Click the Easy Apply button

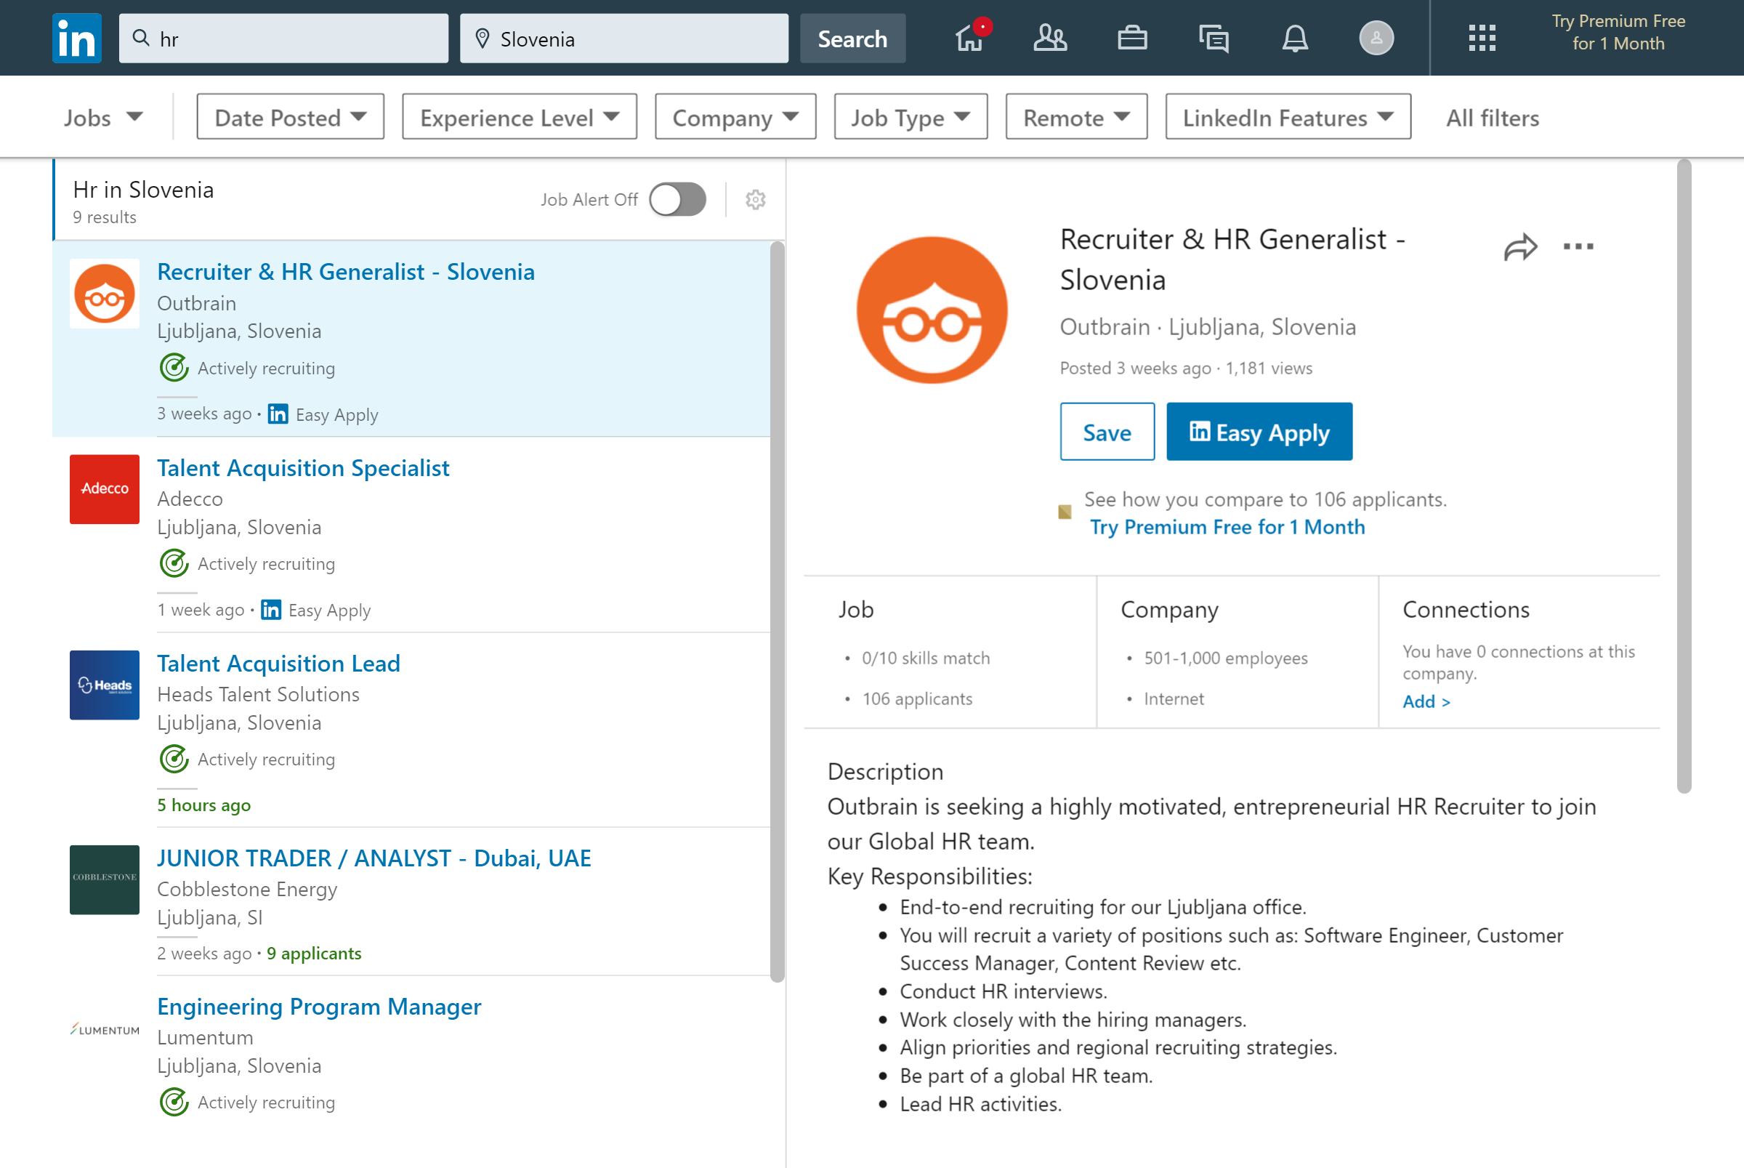tap(1259, 432)
